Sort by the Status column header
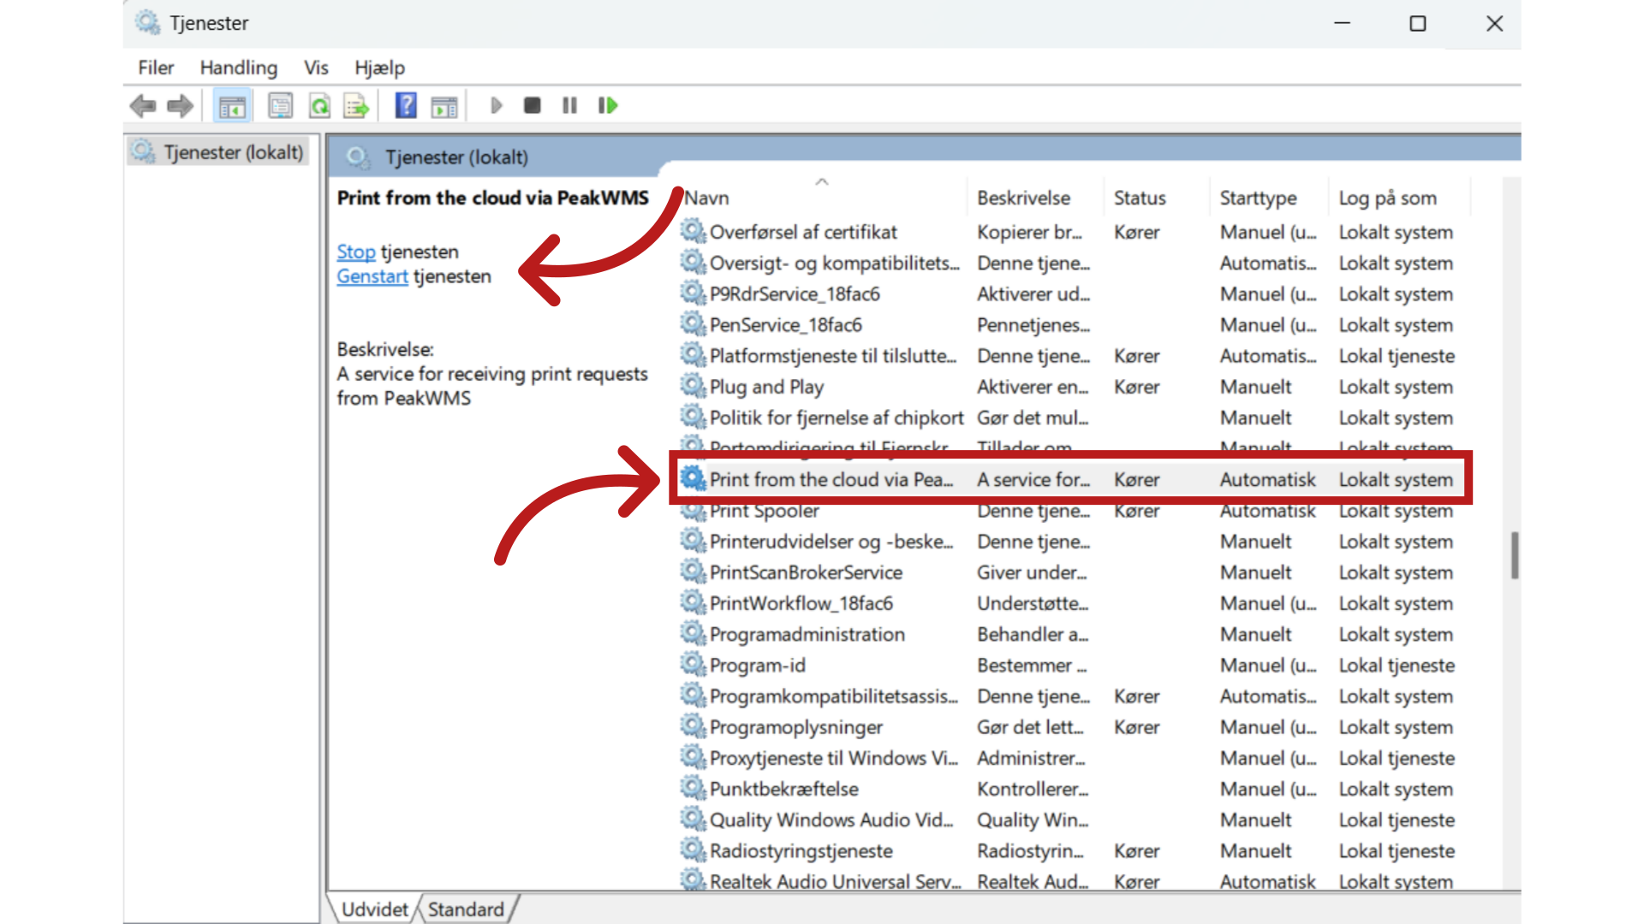 [x=1140, y=198]
